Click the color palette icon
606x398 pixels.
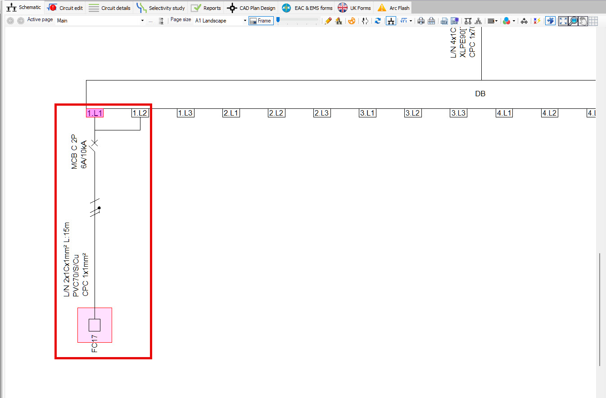[x=352, y=21]
